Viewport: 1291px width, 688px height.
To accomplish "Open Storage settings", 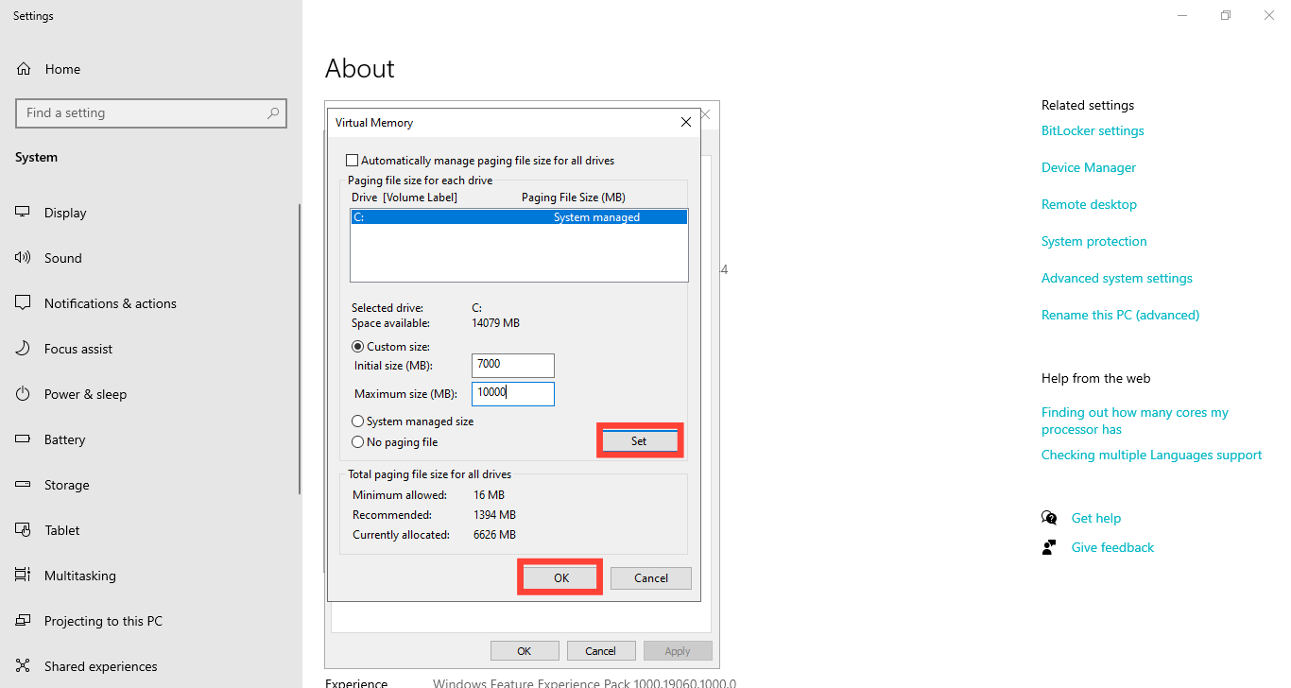I will point(71,484).
